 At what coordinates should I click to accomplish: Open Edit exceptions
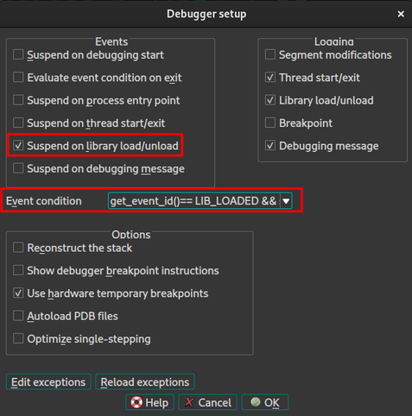[48, 382]
